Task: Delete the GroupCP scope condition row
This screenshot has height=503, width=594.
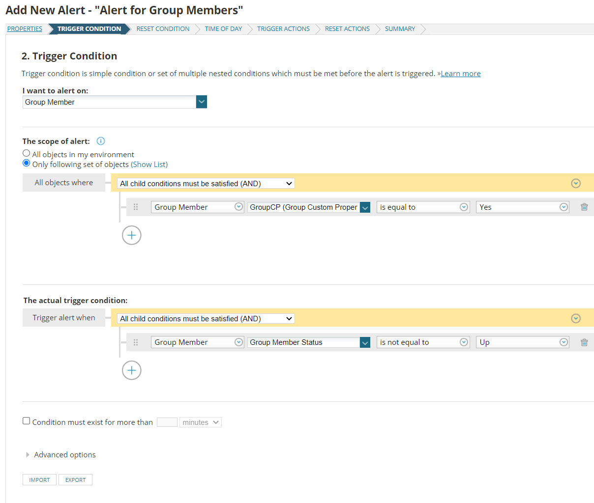Action: [584, 207]
